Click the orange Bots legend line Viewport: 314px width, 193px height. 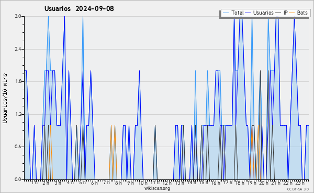click(292, 13)
